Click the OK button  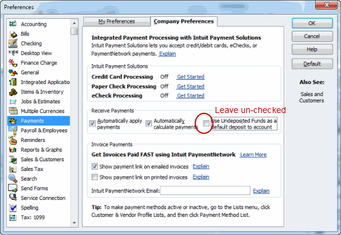pos(312,24)
